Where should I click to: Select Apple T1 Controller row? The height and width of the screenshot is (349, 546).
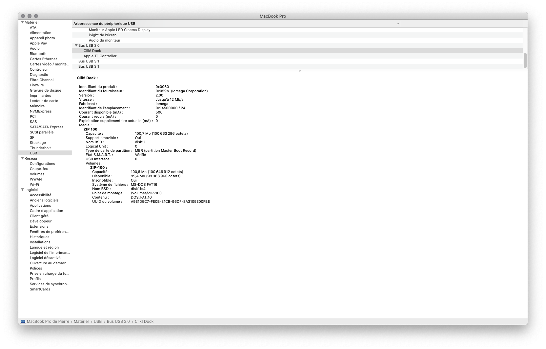tap(297, 56)
